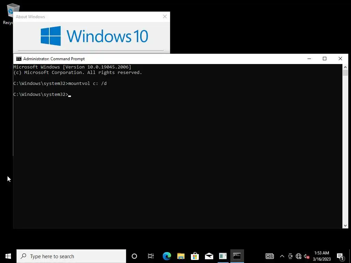Open the clock showing 1:53 AM
This screenshot has height=263, width=351.
pos(322,256)
